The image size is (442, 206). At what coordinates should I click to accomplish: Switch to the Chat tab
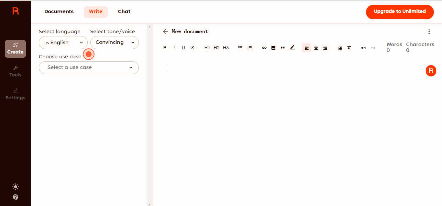(124, 12)
